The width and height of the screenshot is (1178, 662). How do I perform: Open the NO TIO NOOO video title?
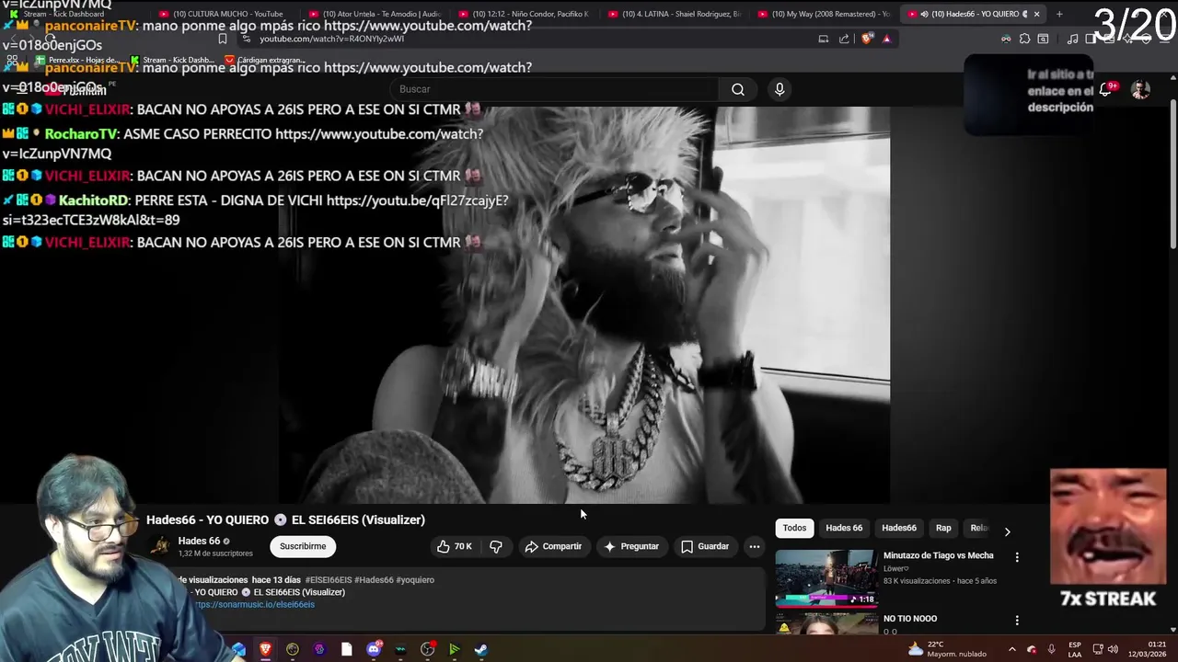pyautogui.click(x=910, y=619)
